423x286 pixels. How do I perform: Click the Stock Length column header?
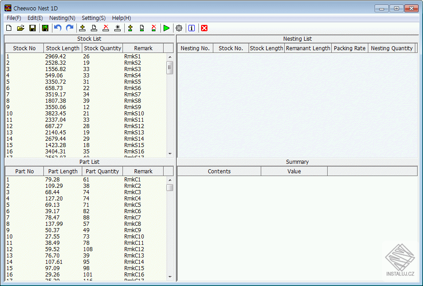(63, 48)
